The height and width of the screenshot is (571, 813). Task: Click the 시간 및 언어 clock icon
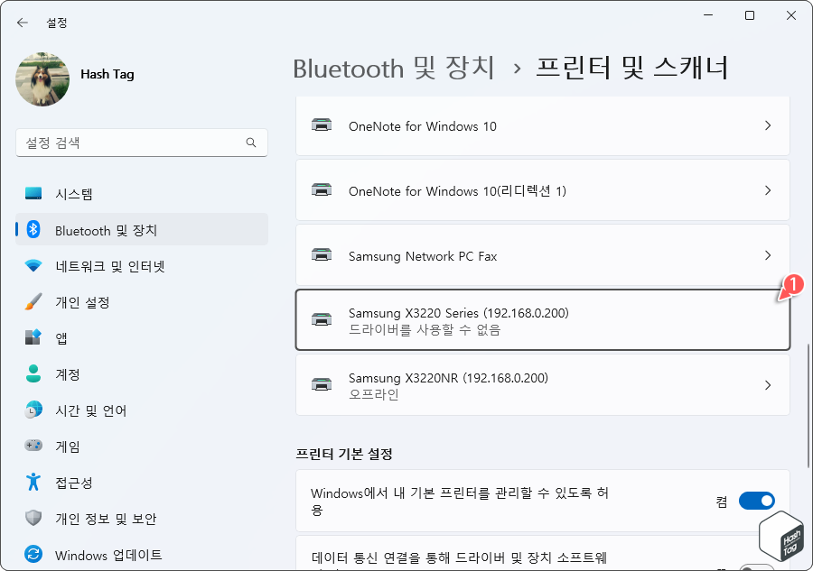click(33, 410)
